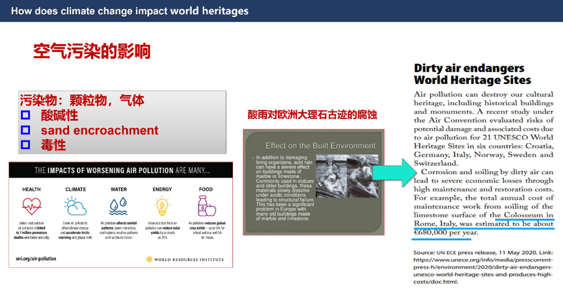Click the Dirty air endangers World Heritage Sites headline

(x=472, y=74)
